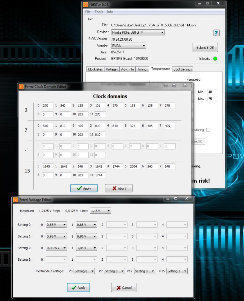Click the Maximum voltage value 1,2125 V
The width and height of the screenshot is (244, 301).
[x=45, y=211]
